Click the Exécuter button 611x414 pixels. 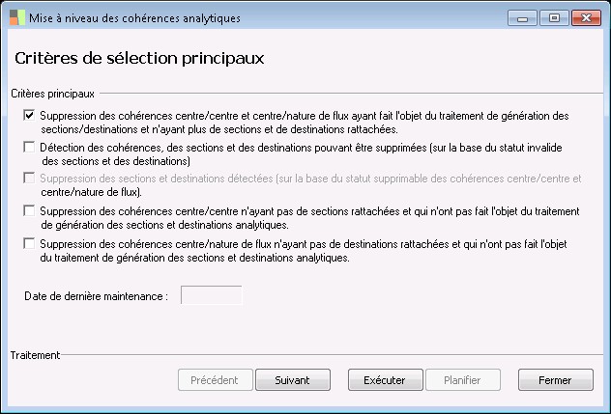(x=384, y=380)
